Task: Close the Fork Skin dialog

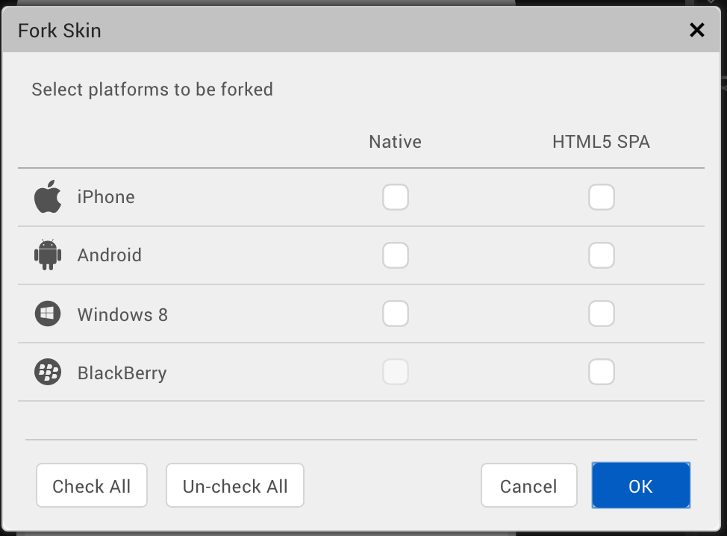Action: [696, 30]
